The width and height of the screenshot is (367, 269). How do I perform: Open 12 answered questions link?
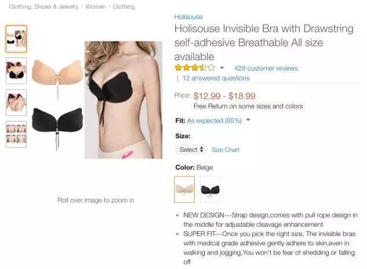[x=216, y=78]
